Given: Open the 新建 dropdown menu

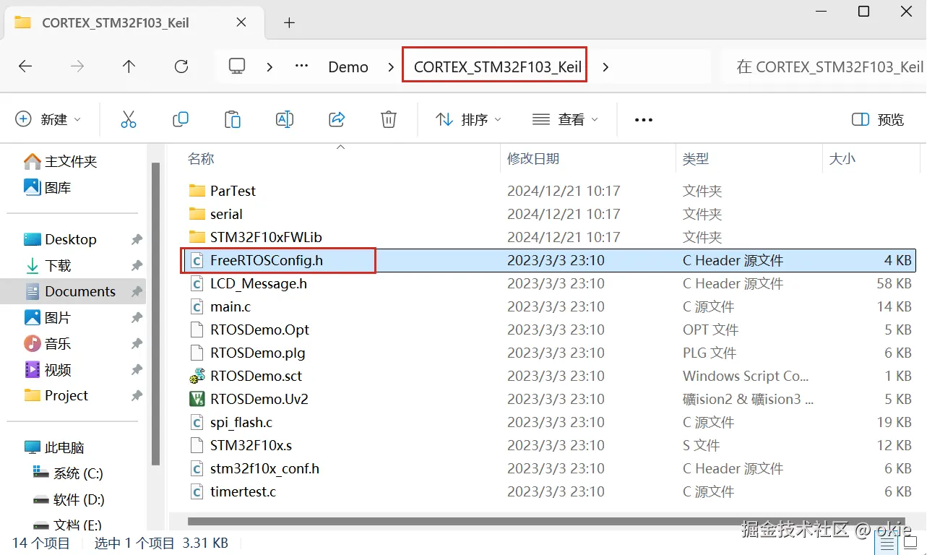Looking at the screenshot, I should click(48, 119).
